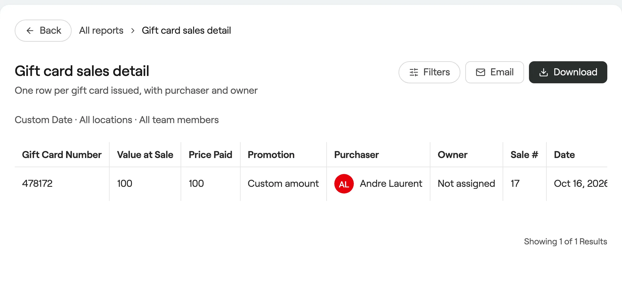Open All reports breadcrumb link

pos(101,31)
